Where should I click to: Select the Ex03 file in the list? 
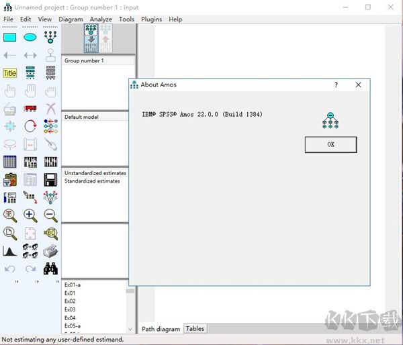pyautogui.click(x=70, y=309)
